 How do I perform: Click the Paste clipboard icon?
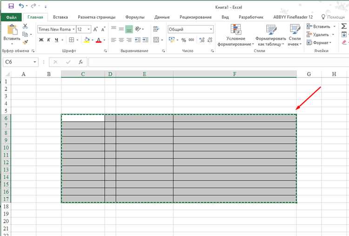coord(12,30)
